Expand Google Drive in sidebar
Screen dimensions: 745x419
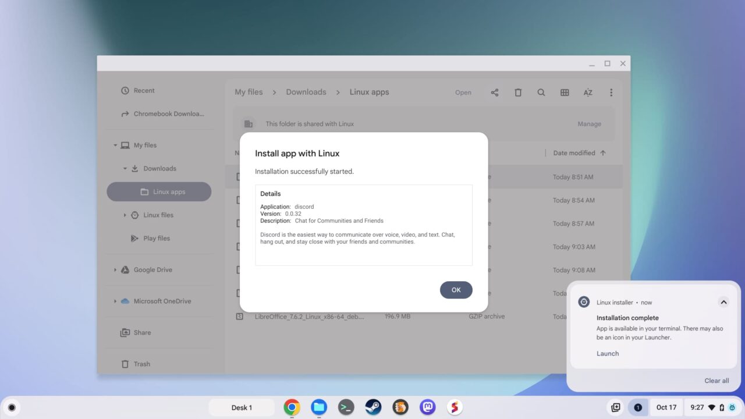[115, 270]
